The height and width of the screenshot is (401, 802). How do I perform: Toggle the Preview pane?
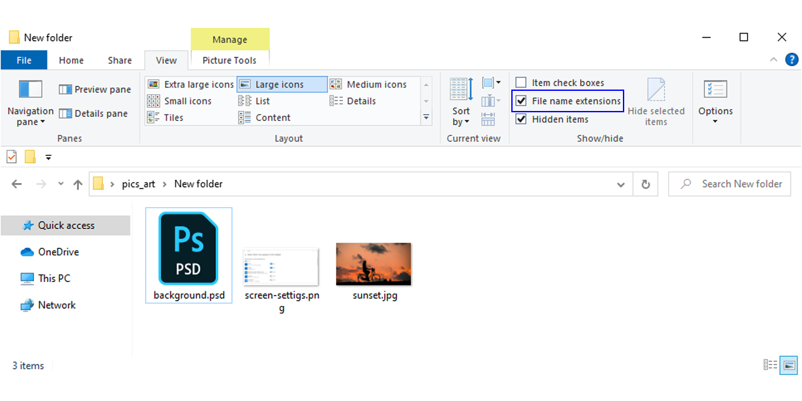[95, 90]
